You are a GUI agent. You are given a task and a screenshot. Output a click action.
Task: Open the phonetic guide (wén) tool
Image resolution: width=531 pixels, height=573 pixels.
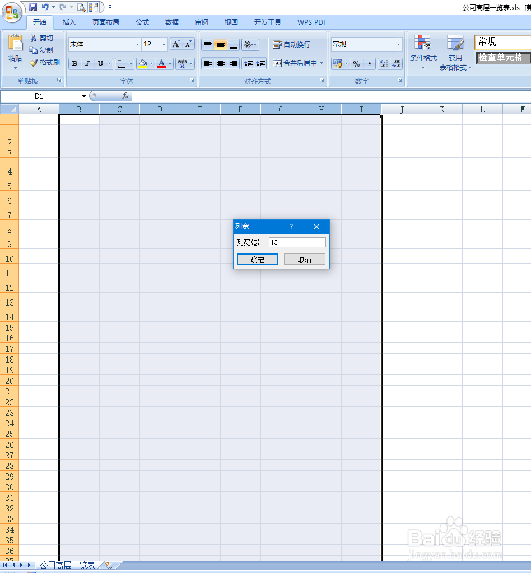tap(181, 64)
